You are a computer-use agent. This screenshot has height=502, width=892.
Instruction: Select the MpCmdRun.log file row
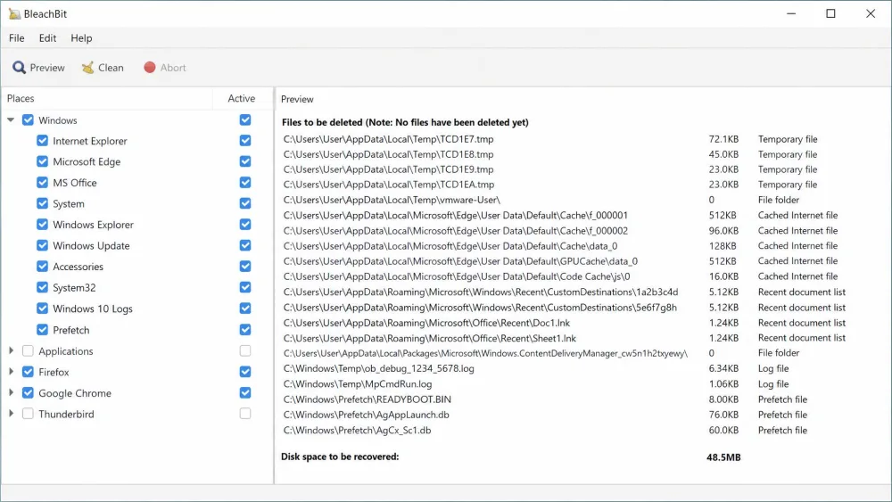point(358,384)
